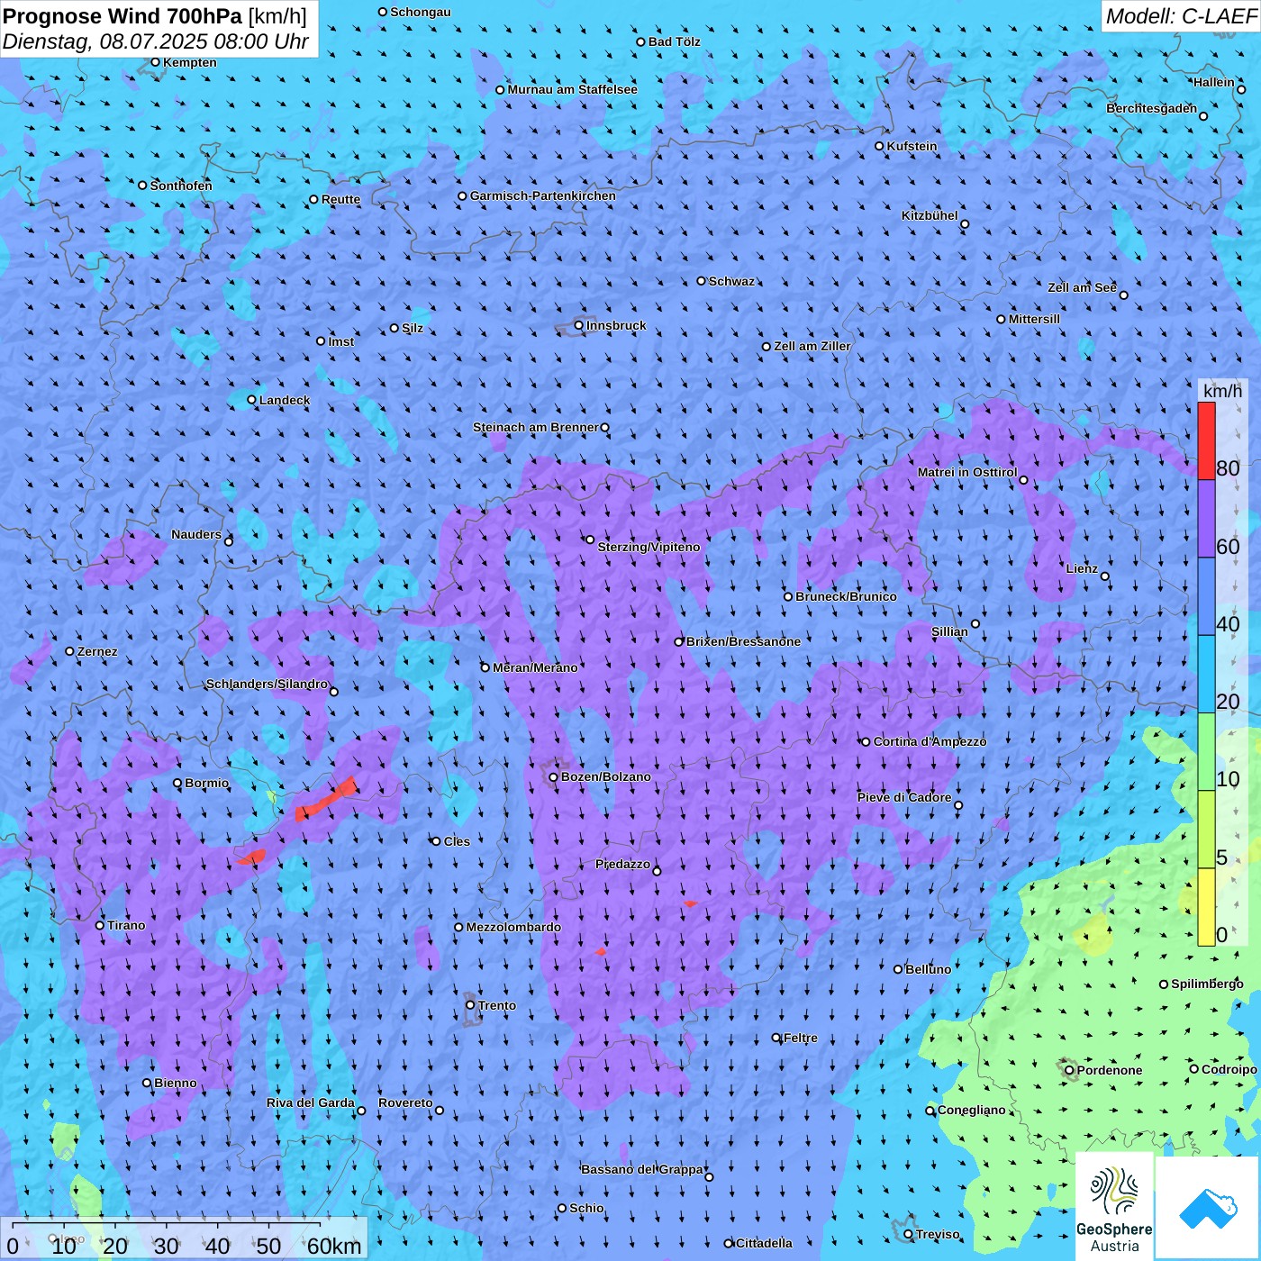Click the Rovereto city marker

[440, 1111]
